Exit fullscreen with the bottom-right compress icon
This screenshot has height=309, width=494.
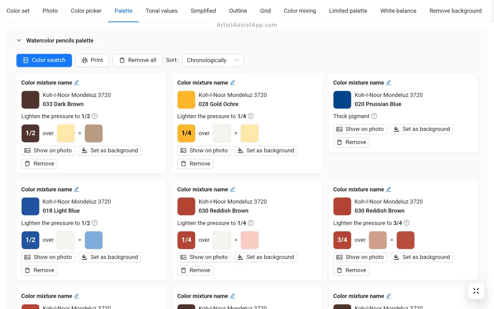click(x=476, y=291)
